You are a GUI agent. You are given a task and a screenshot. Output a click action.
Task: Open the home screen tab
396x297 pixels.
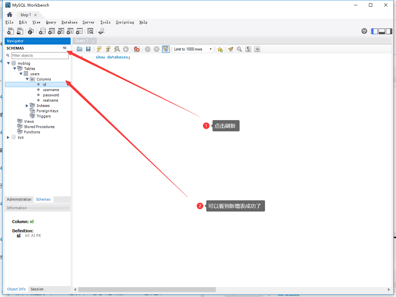pyautogui.click(x=10, y=15)
